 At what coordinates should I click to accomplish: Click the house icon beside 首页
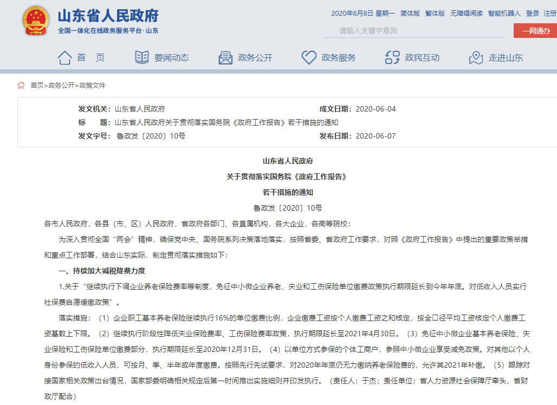pyautogui.click(x=64, y=57)
